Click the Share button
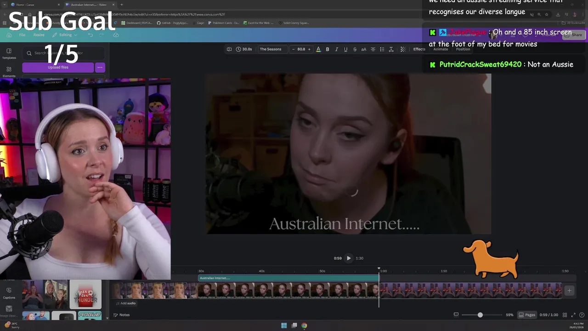The width and height of the screenshot is (588, 331). [x=574, y=35]
